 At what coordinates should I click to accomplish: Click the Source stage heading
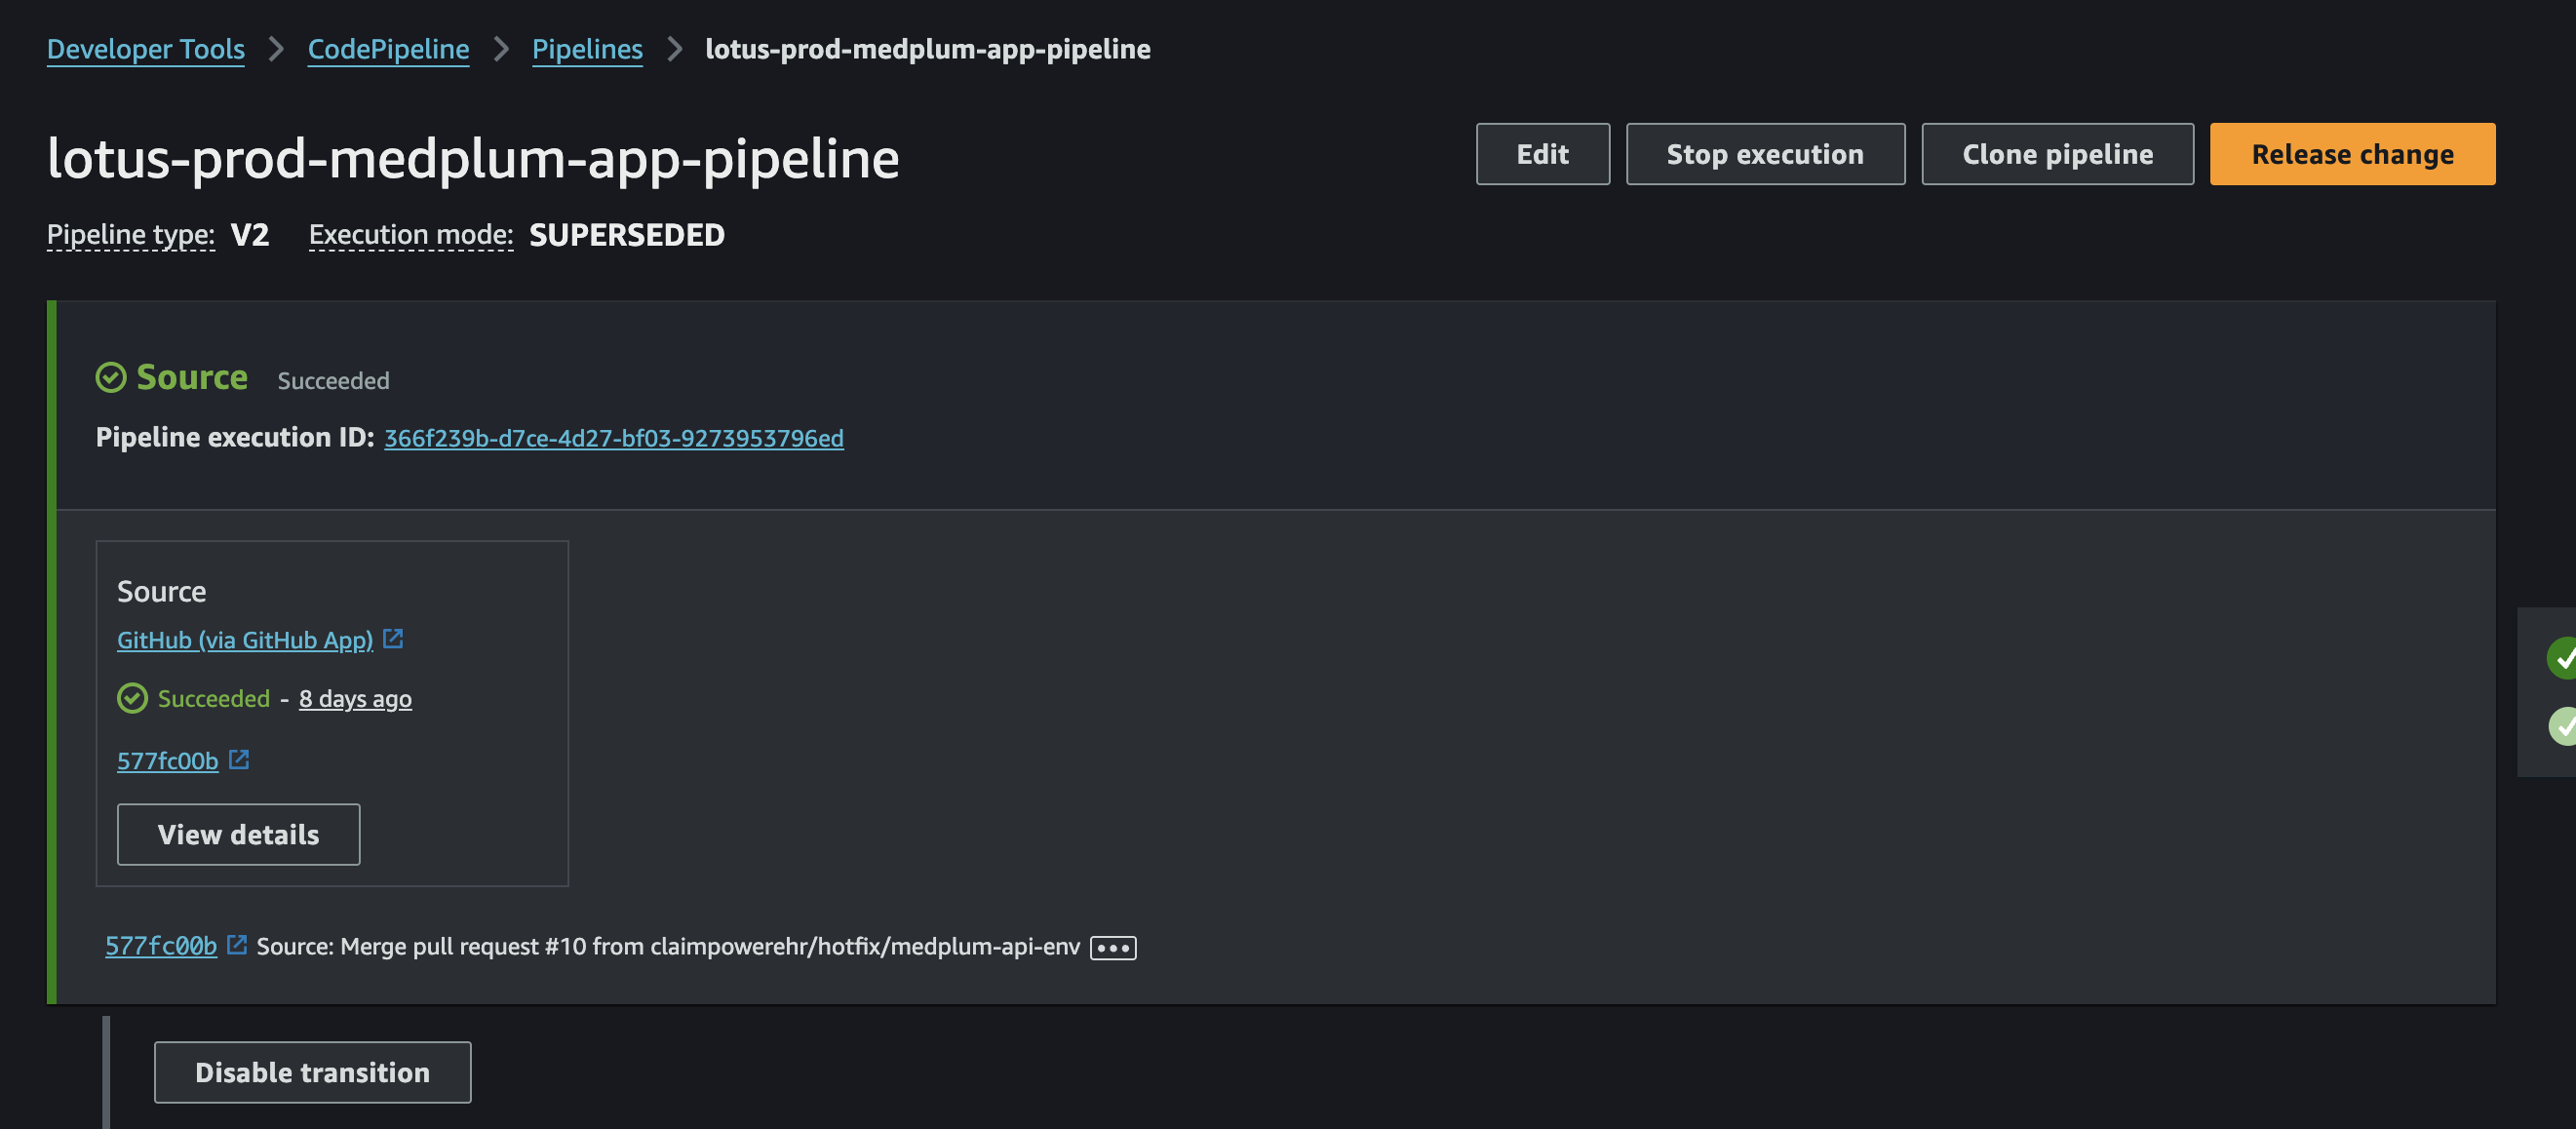pyautogui.click(x=192, y=377)
